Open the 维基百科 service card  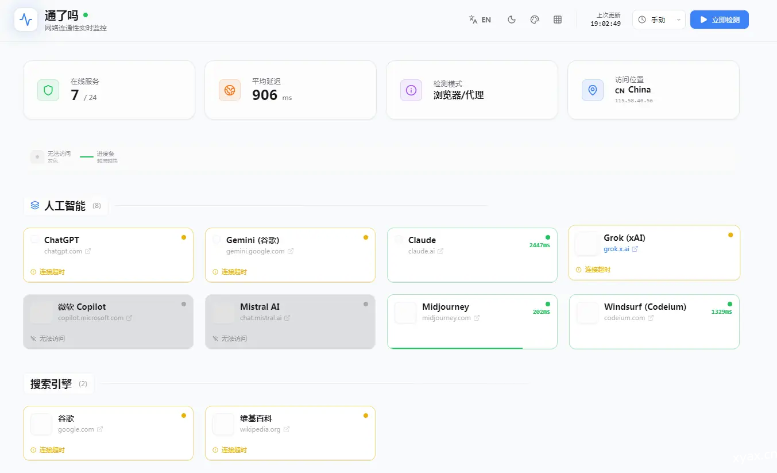coord(290,433)
